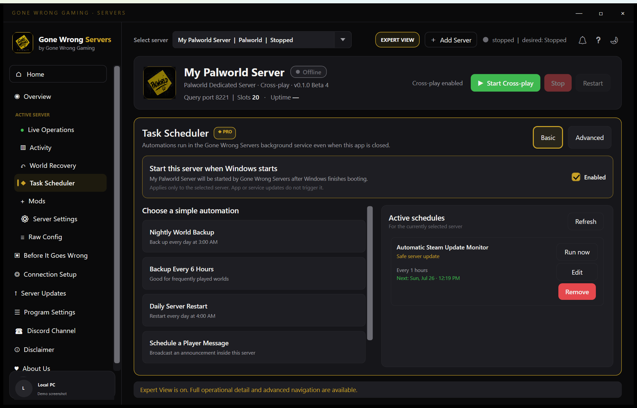The height and width of the screenshot is (408, 637).
Task: Click the 'Safe server update' label
Action: pyautogui.click(x=418, y=256)
